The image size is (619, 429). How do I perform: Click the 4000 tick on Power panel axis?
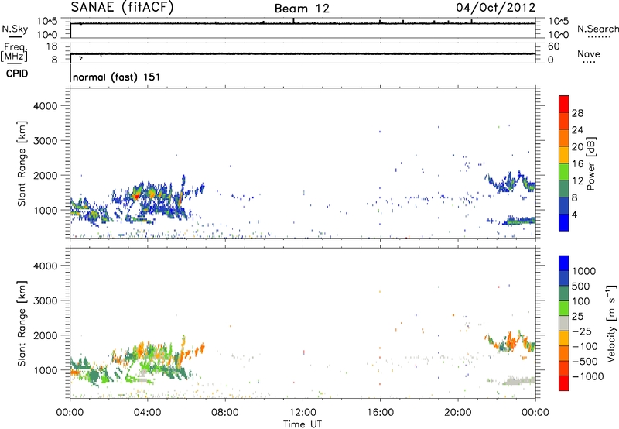(x=45, y=106)
